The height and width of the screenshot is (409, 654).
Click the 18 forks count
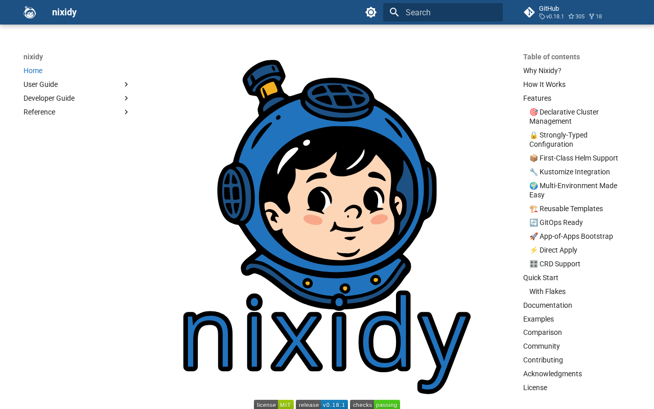[595, 16]
